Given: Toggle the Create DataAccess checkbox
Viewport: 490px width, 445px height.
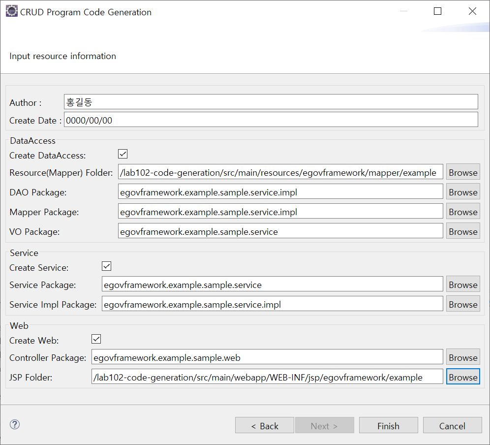Looking at the screenshot, I should [x=123, y=154].
